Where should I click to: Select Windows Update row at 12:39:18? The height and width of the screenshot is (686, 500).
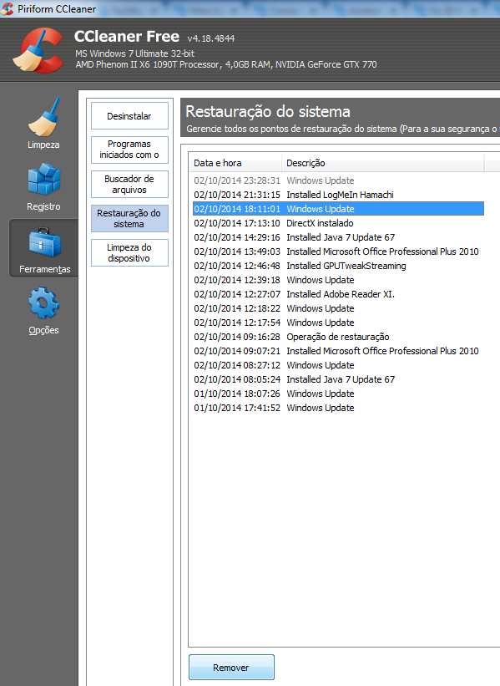point(338,280)
